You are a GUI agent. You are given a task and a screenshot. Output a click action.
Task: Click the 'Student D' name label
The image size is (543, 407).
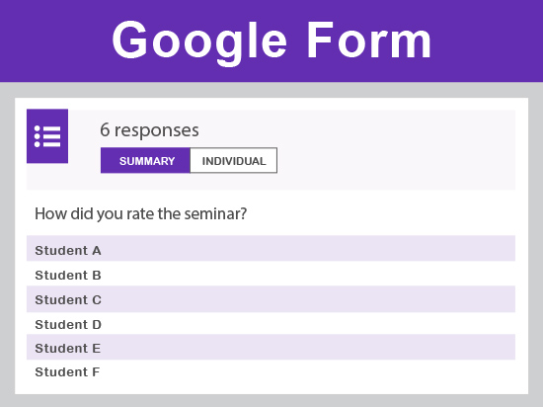[x=68, y=325]
